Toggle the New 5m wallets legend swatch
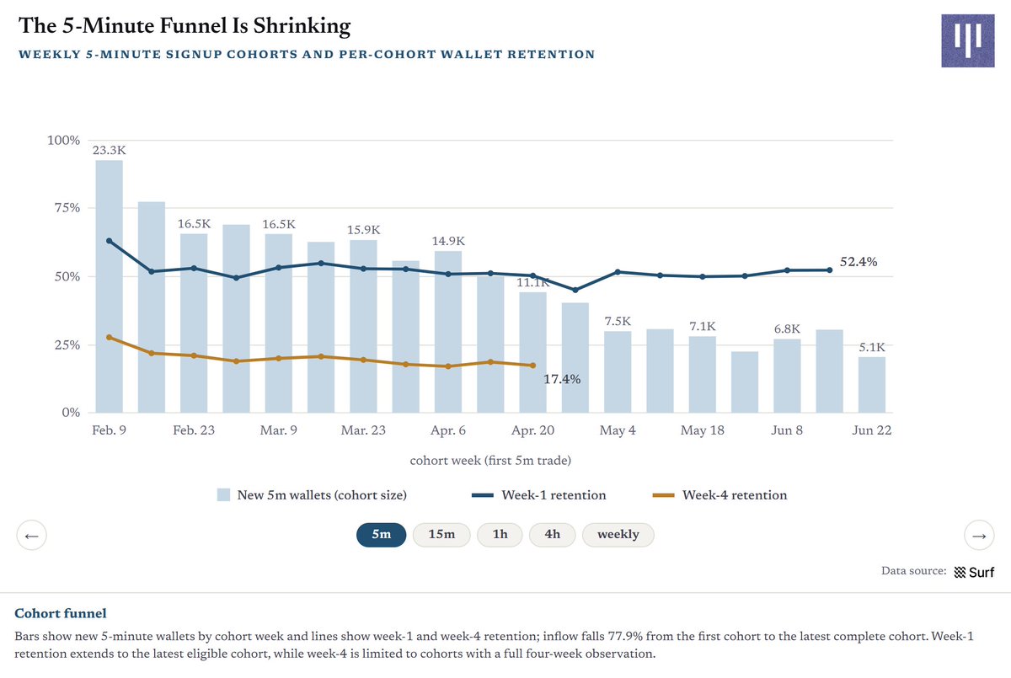Image resolution: width=1011 pixels, height=678 pixels. 224,495
